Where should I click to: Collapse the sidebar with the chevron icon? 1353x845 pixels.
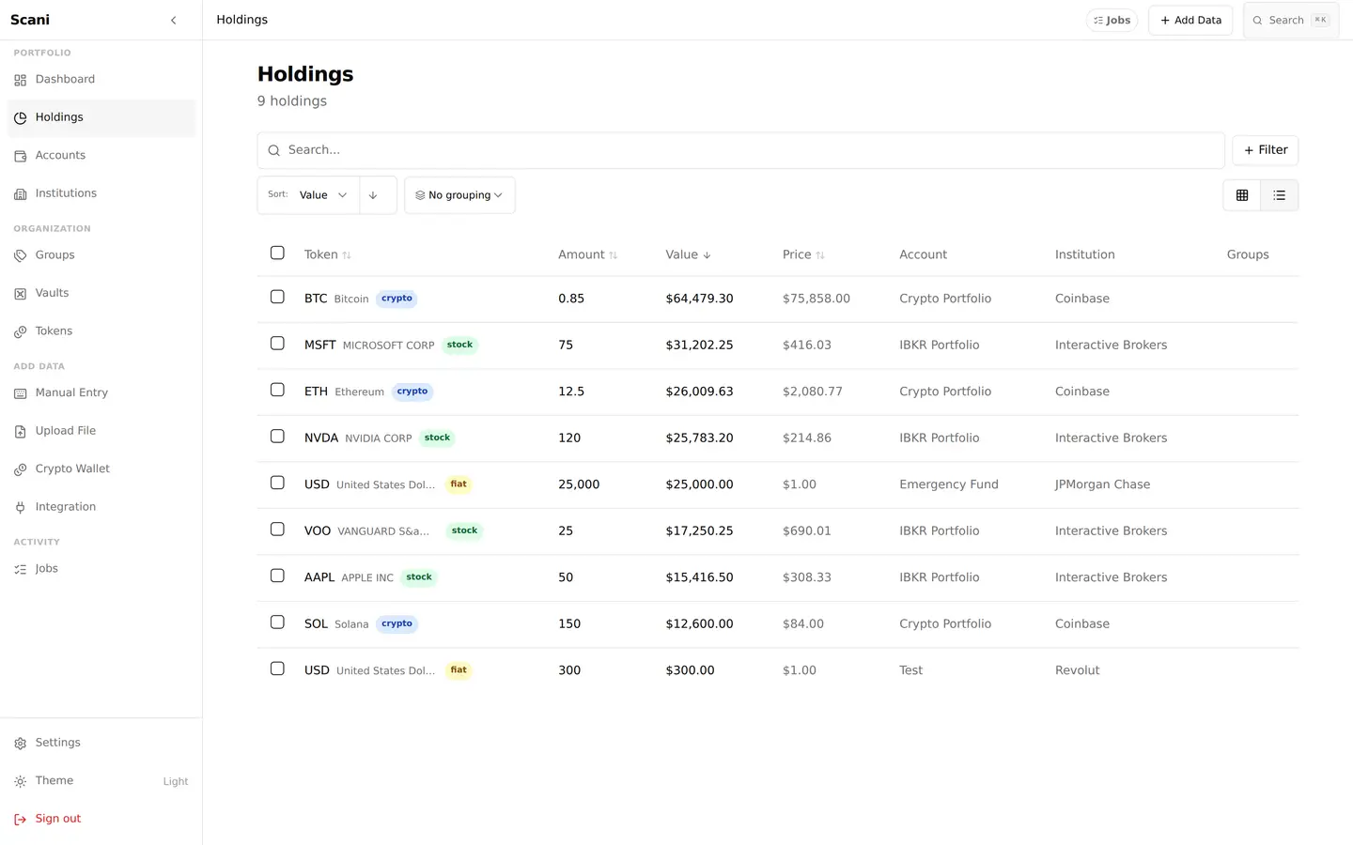coord(174,20)
